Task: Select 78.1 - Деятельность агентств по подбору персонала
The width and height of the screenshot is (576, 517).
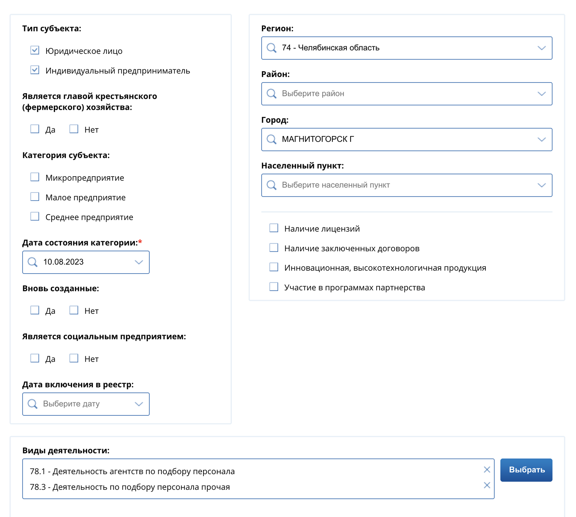Action: [x=132, y=471]
